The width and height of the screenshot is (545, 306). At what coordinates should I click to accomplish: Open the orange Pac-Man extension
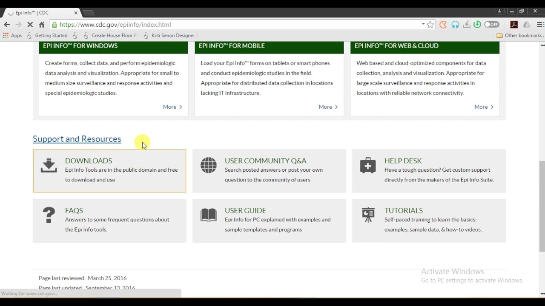pos(443,25)
